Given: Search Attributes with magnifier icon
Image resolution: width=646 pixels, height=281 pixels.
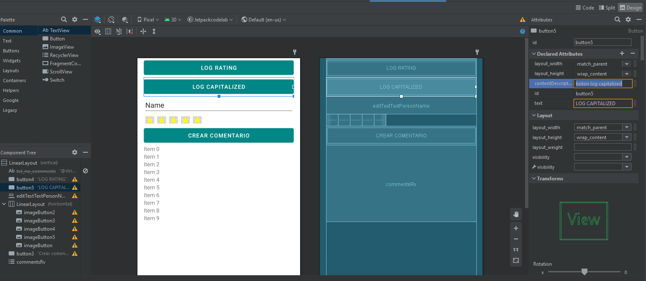Looking at the screenshot, I should (x=618, y=19).
